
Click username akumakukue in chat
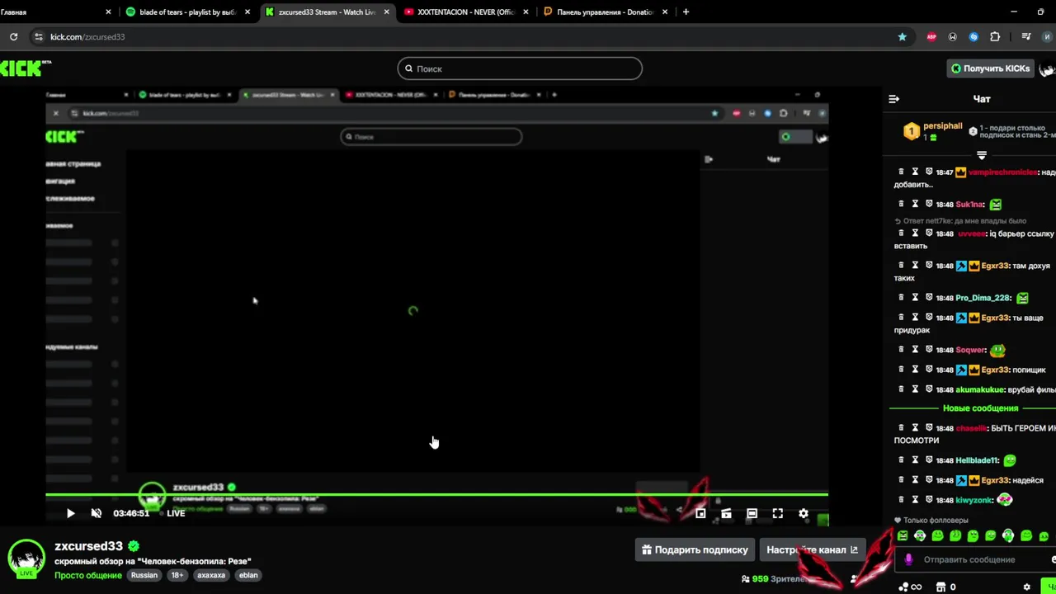[979, 389]
